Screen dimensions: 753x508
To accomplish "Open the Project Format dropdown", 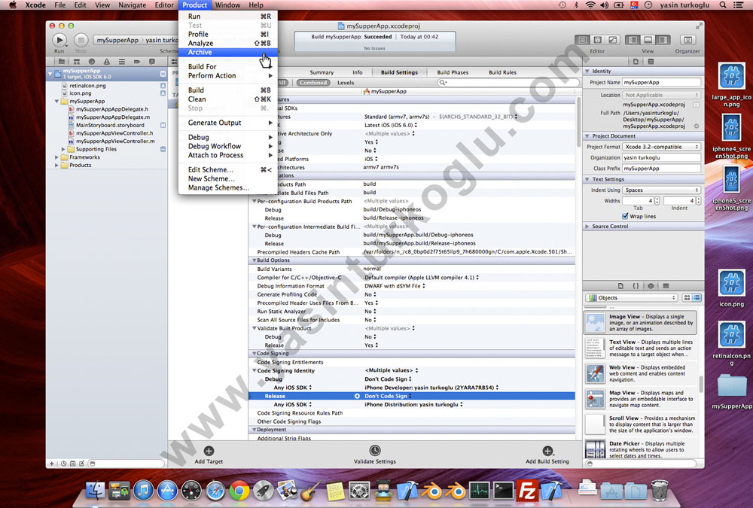I will pyautogui.click(x=661, y=147).
